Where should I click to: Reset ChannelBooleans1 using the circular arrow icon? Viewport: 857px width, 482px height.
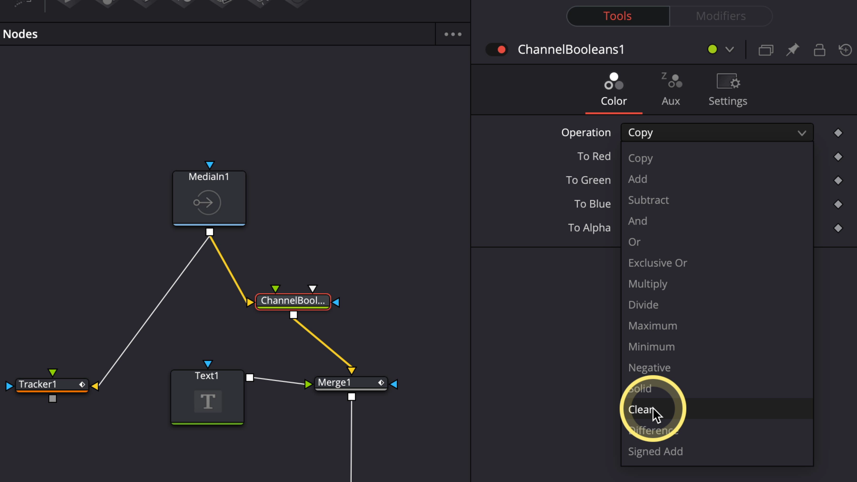point(845,50)
